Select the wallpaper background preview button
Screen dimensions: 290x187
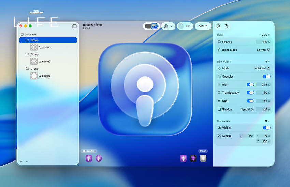155,26
